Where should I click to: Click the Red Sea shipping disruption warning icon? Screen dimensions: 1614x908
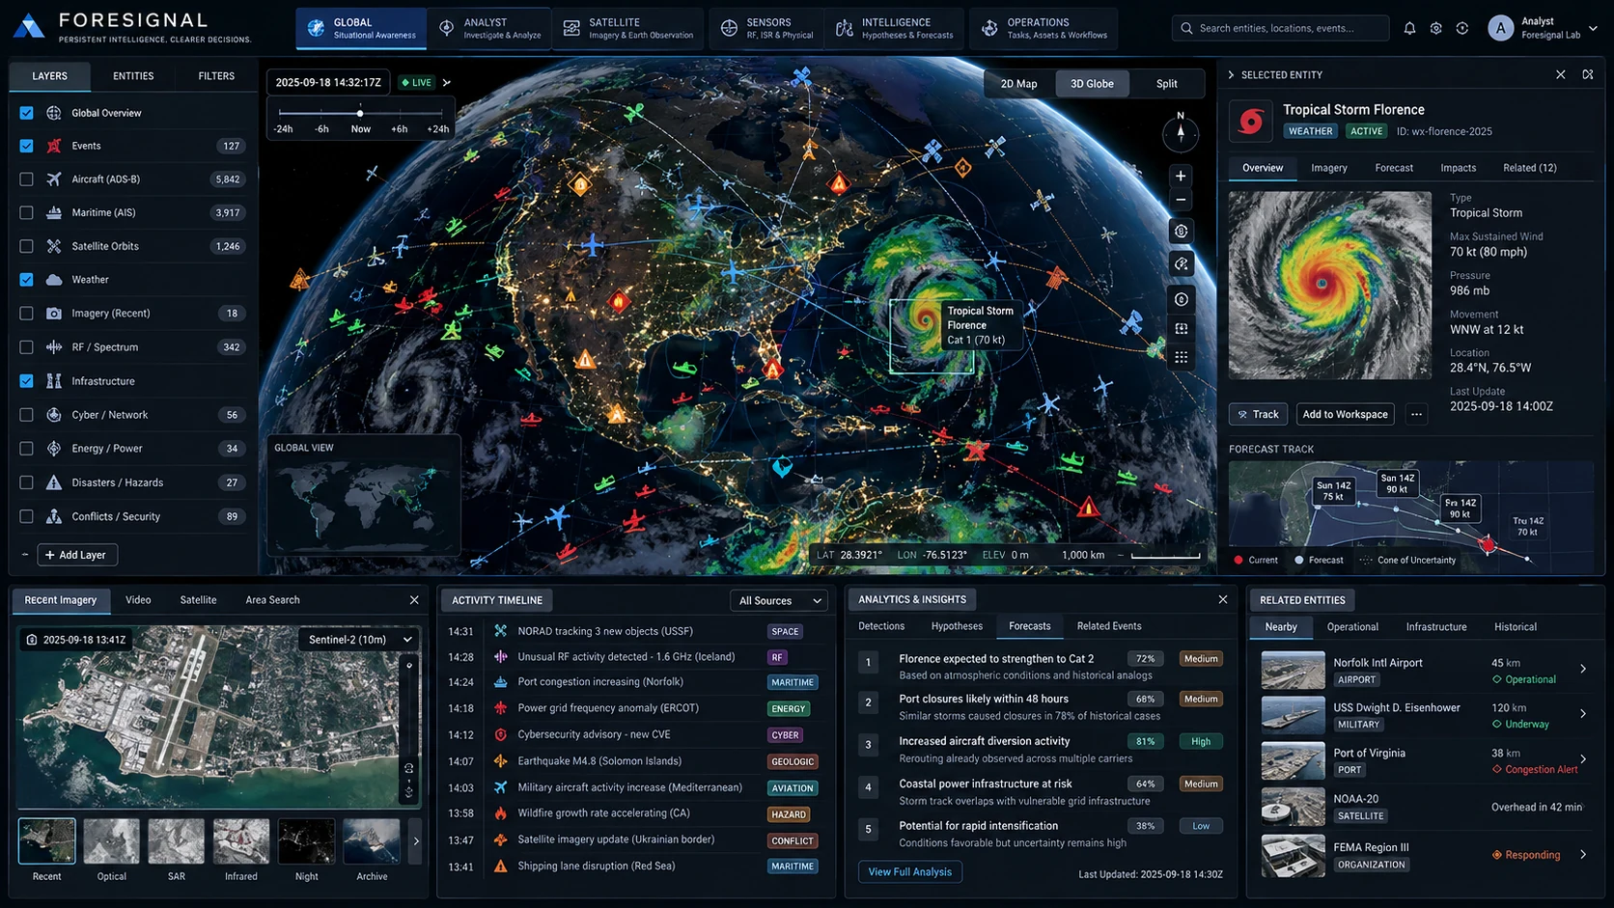(501, 867)
